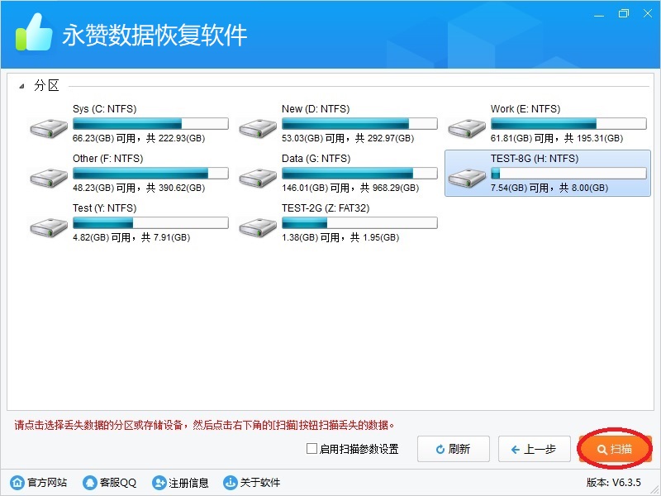Viewport: 661px width, 496px height.
Task: Open 官方网站 in the bottom bar
Action: pyautogui.click(x=39, y=483)
